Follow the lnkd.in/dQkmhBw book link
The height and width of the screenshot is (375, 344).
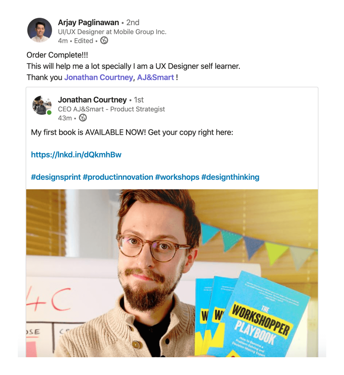76,155
